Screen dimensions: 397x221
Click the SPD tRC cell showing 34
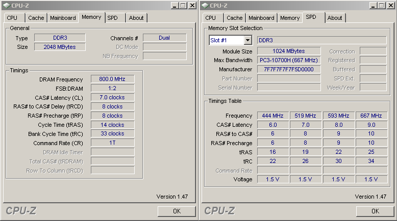coord(371,161)
